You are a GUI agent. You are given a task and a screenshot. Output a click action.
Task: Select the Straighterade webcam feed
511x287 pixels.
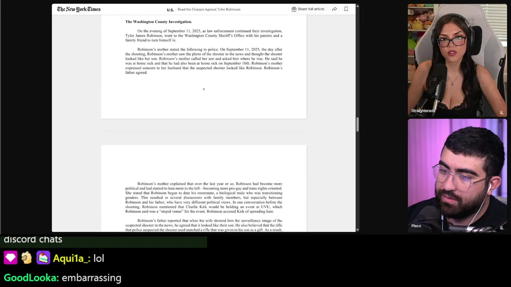[457, 60]
